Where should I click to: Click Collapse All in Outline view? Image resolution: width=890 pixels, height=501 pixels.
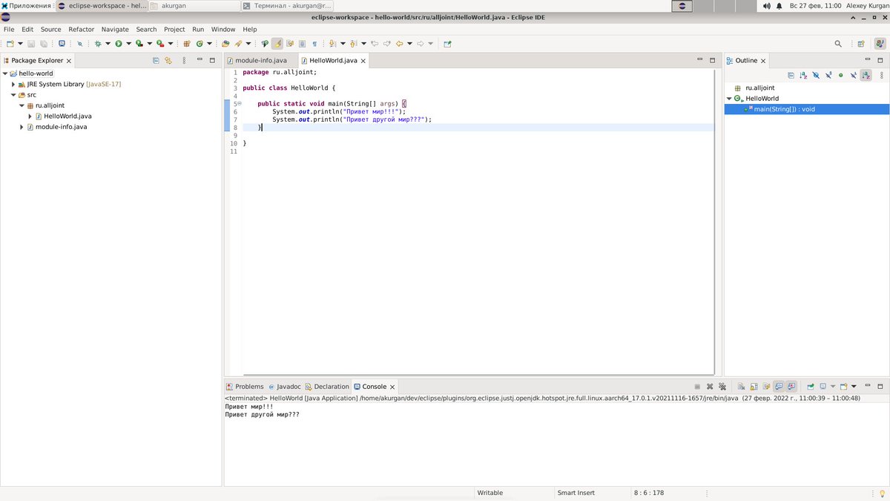click(791, 75)
